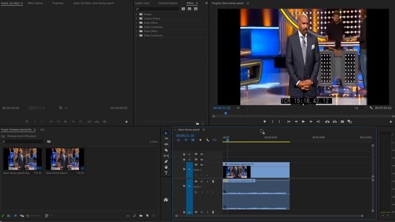Select the Track Select Forward tool
Image resolution: width=395 pixels, height=222 pixels.
[x=166, y=139]
